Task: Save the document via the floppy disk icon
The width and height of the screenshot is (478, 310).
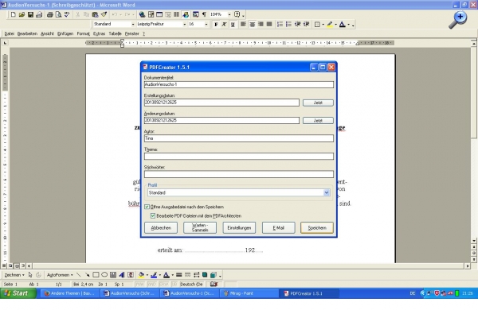Action: [x=30, y=14]
